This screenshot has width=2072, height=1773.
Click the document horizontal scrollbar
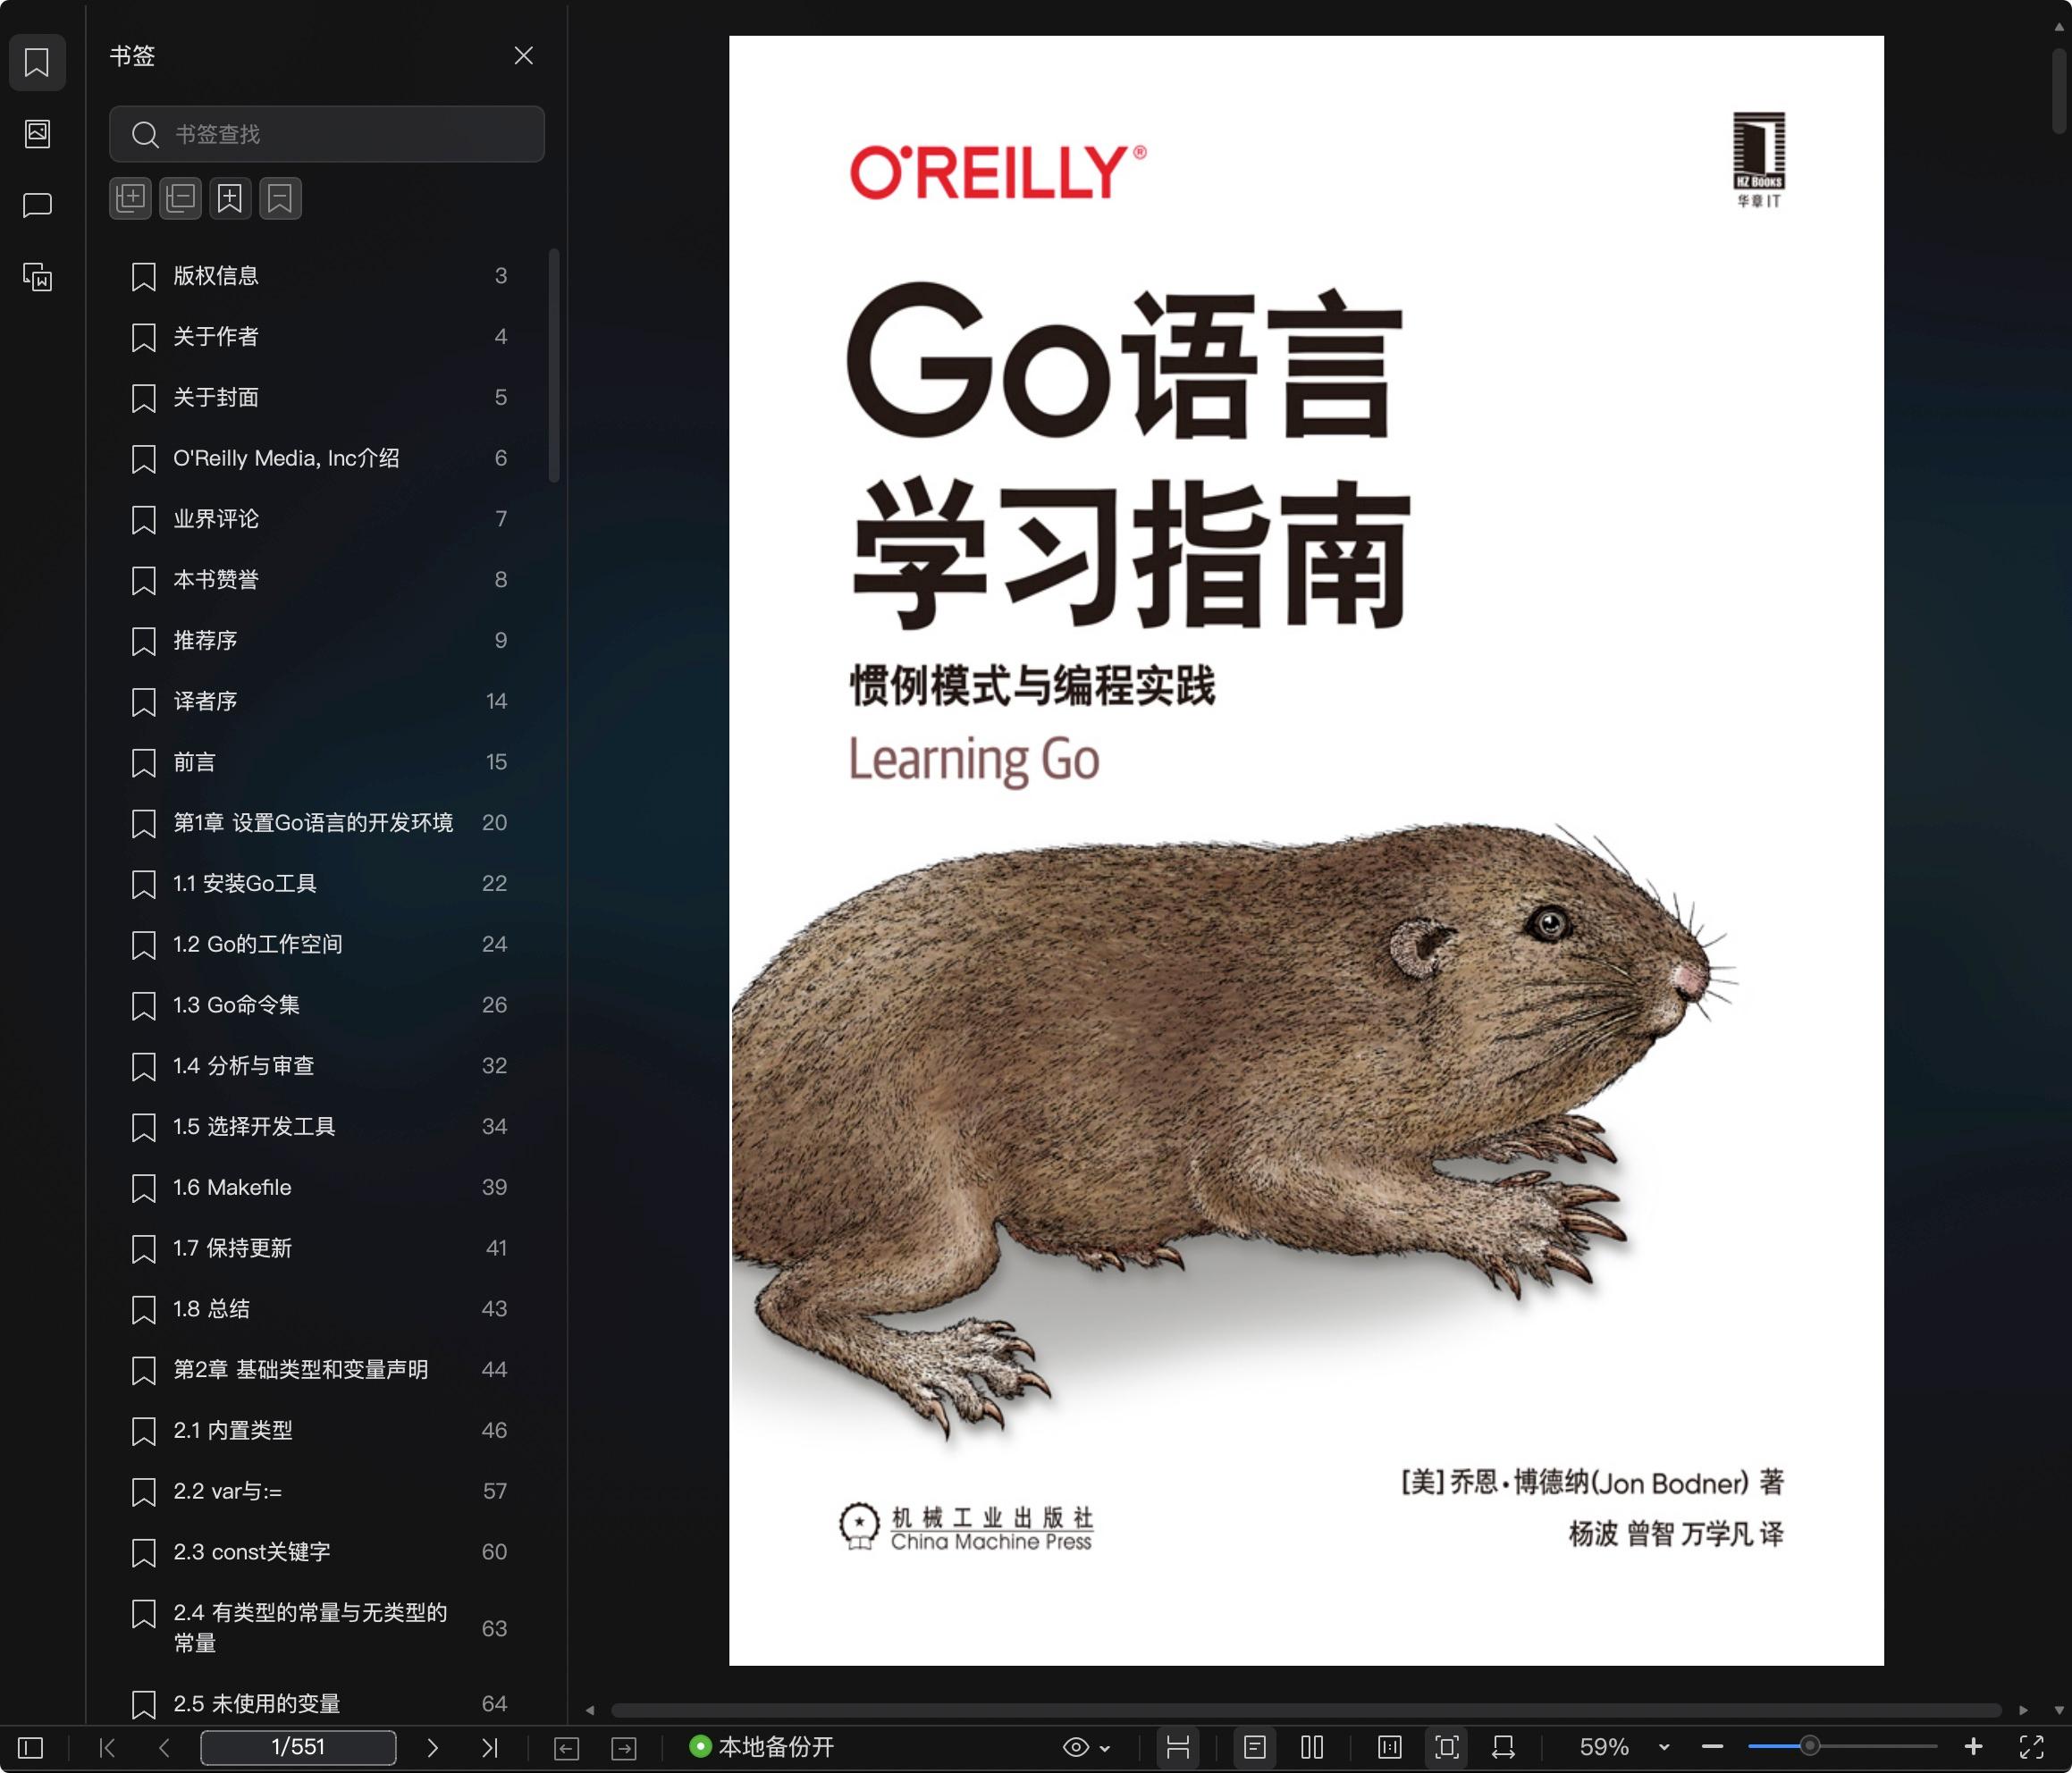[1306, 1710]
